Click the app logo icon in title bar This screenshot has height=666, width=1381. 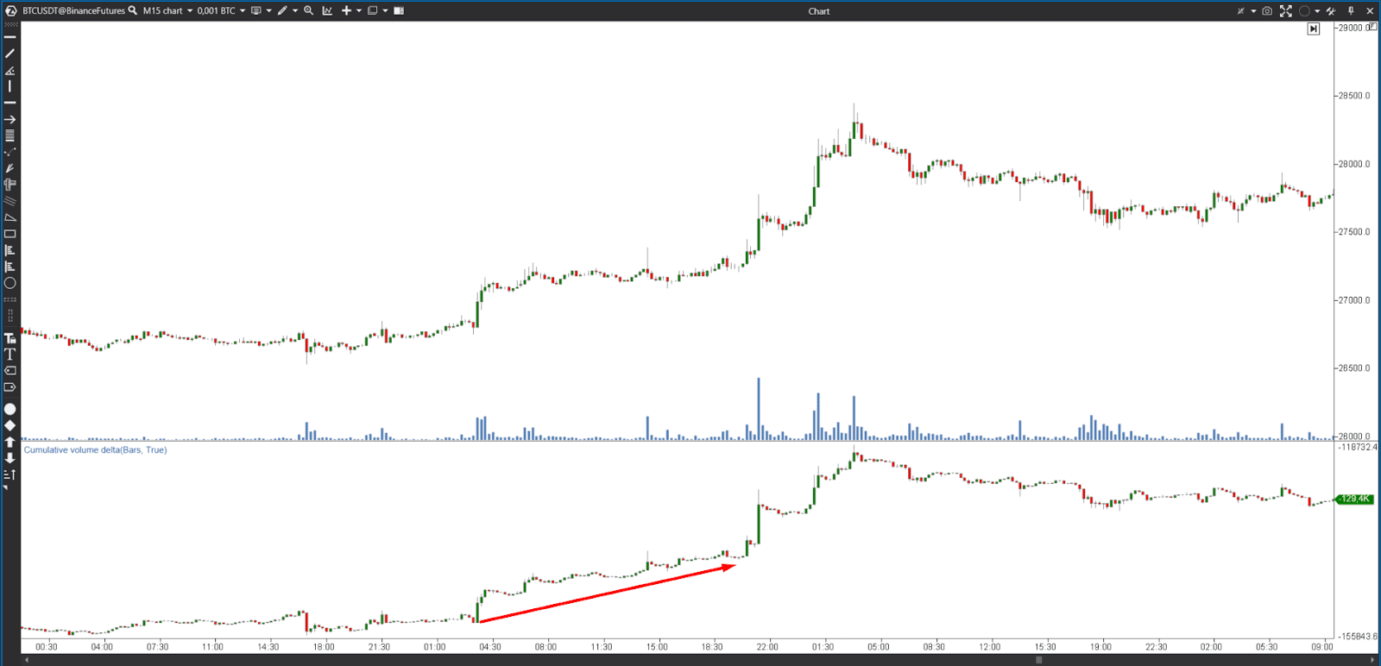pos(11,10)
